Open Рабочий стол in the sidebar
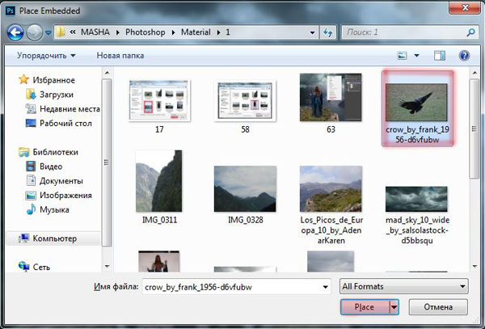Screen dimensions: 485x329 click(65, 124)
